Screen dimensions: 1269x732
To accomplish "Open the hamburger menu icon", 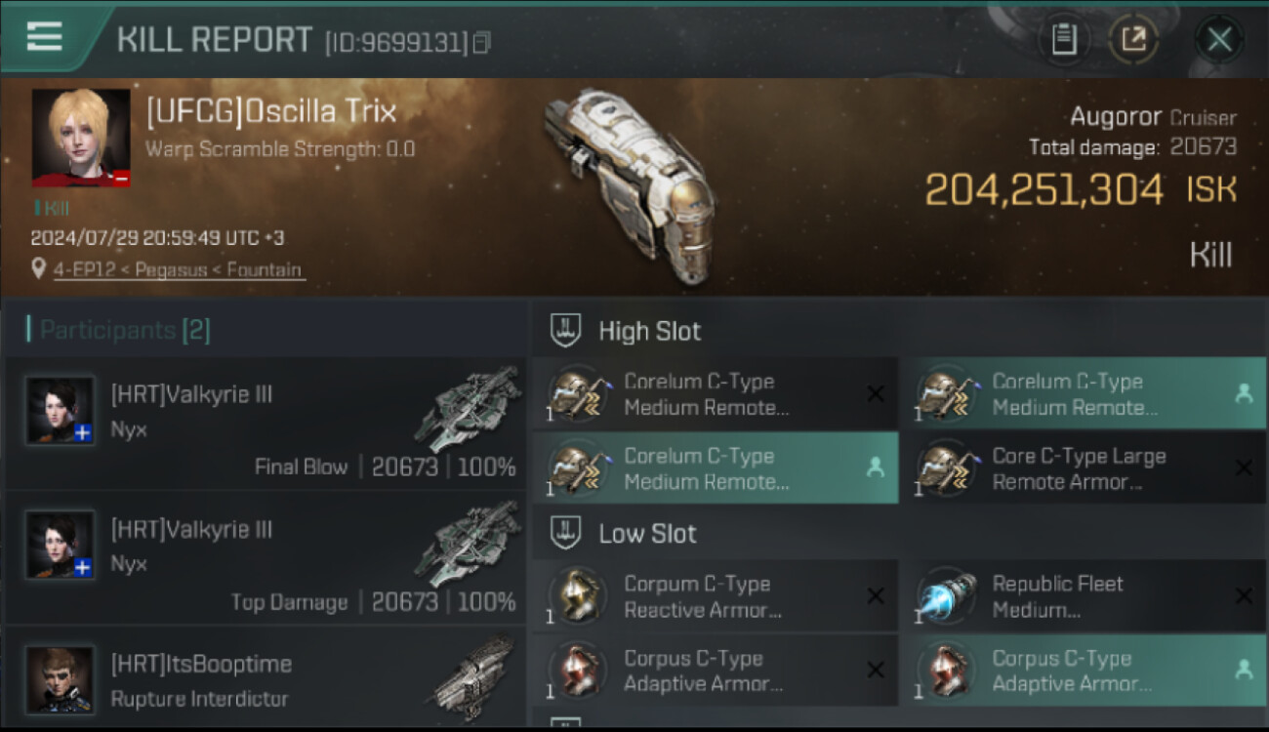I will pyautogui.click(x=44, y=37).
